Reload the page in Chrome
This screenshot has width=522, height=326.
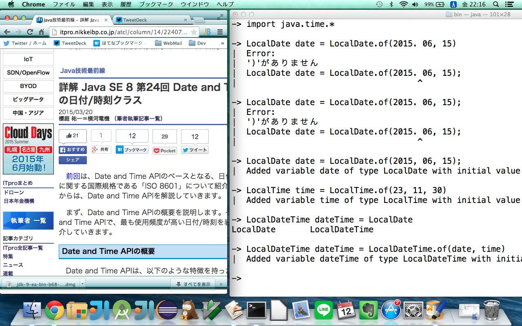point(30,32)
